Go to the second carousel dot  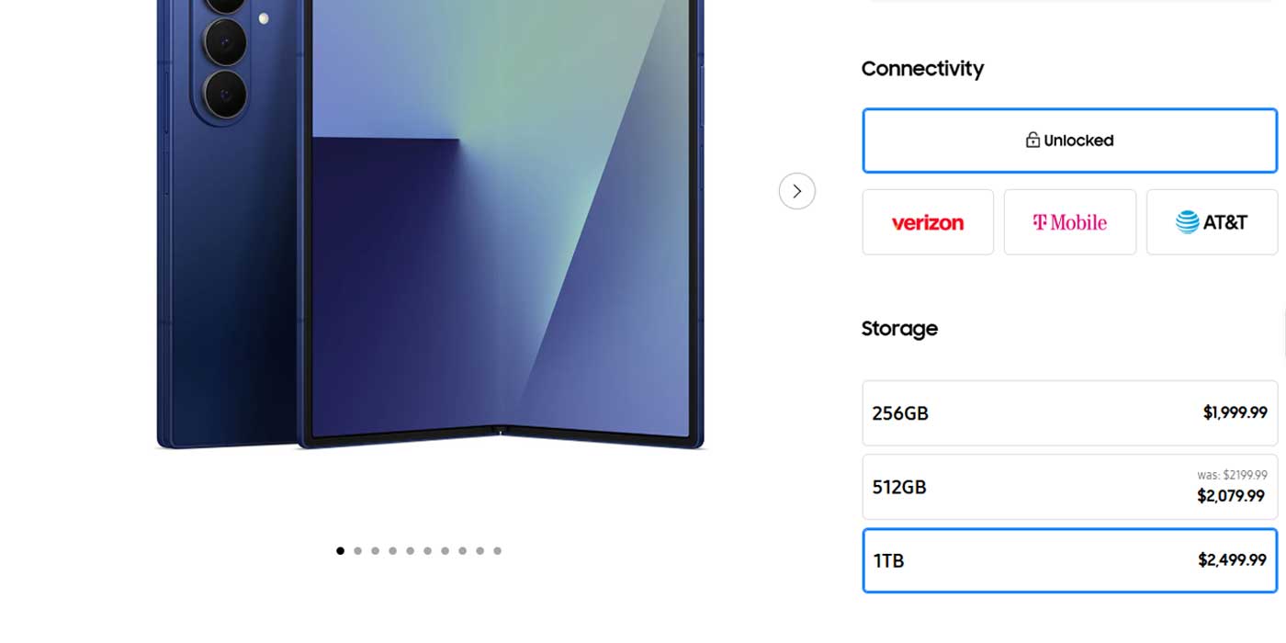tap(357, 551)
